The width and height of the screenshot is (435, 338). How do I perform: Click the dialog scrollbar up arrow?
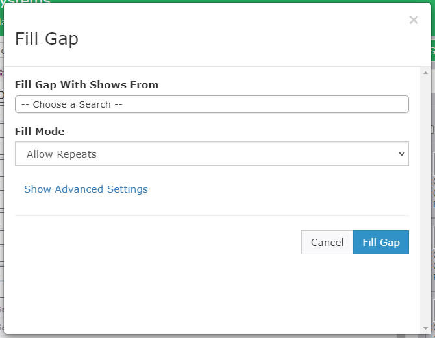tap(425, 73)
